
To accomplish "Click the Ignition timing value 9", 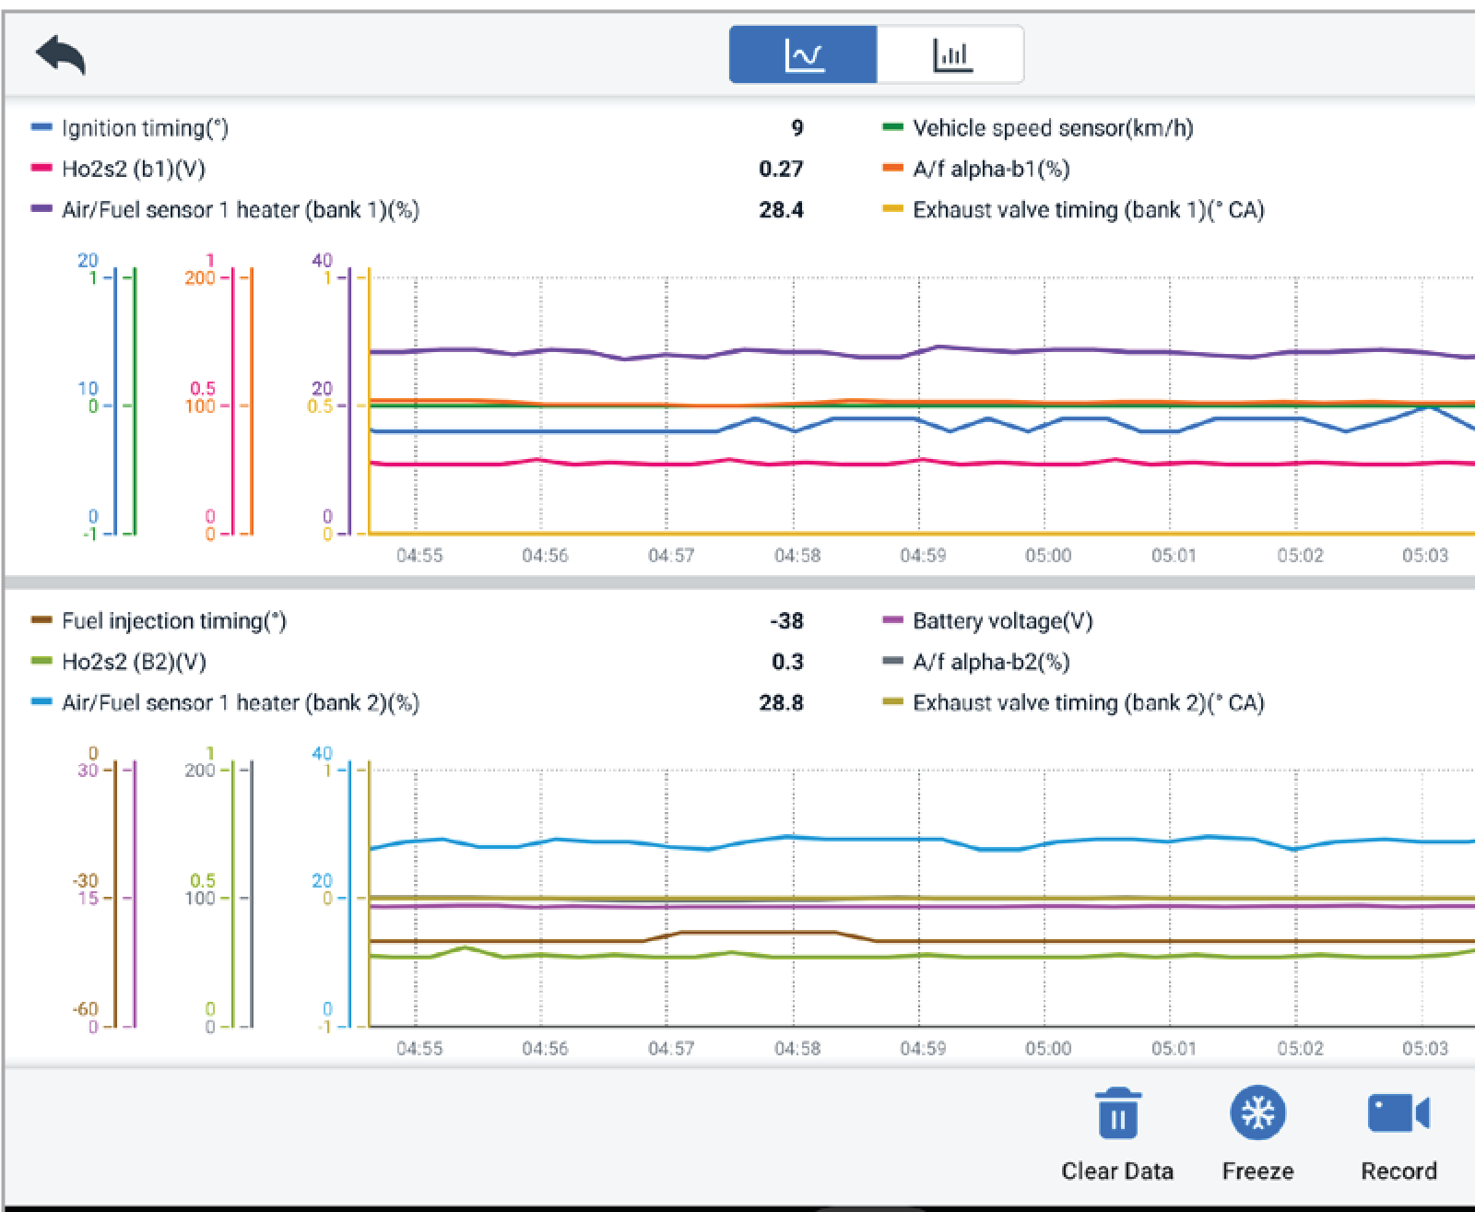I will [x=797, y=128].
